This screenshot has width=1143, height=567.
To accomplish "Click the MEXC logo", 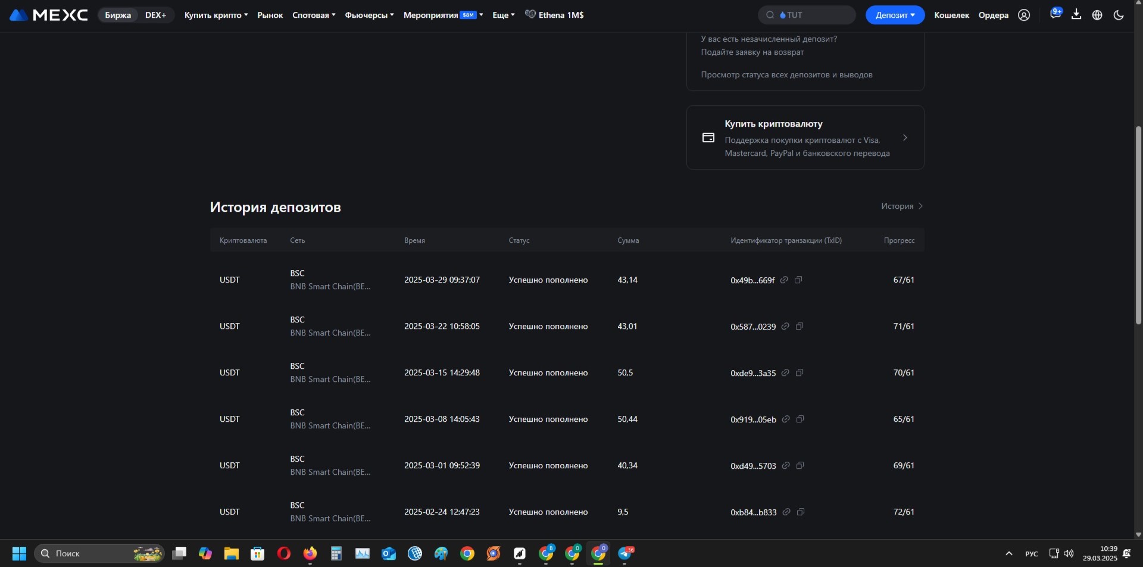I will 49,15.
